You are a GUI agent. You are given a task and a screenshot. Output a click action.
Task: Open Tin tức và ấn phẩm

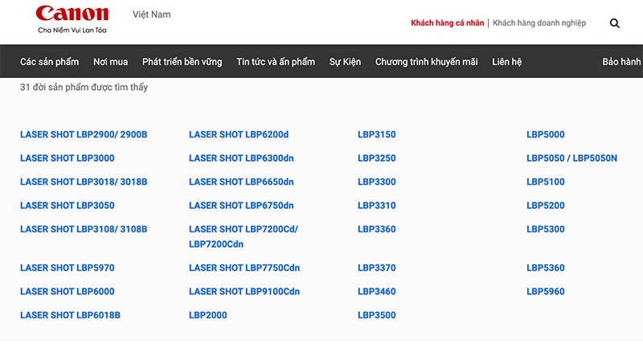(276, 62)
